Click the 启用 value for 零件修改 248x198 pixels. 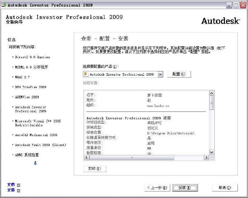151,143
